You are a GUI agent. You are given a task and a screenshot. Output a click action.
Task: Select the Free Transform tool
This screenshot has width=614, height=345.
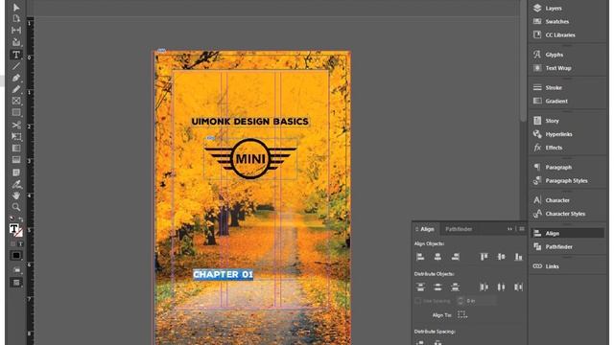tap(16, 136)
